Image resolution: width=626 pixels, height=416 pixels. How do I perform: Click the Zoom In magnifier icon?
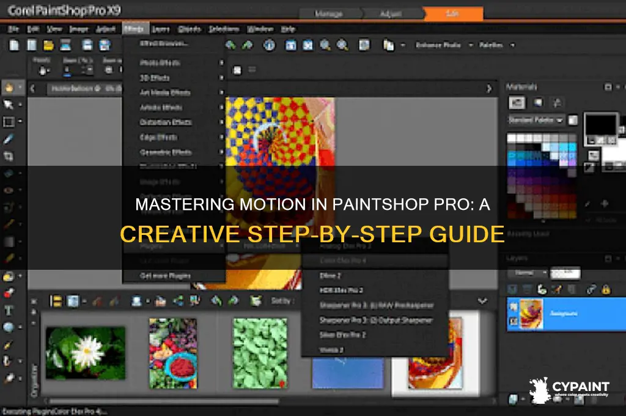342,45
